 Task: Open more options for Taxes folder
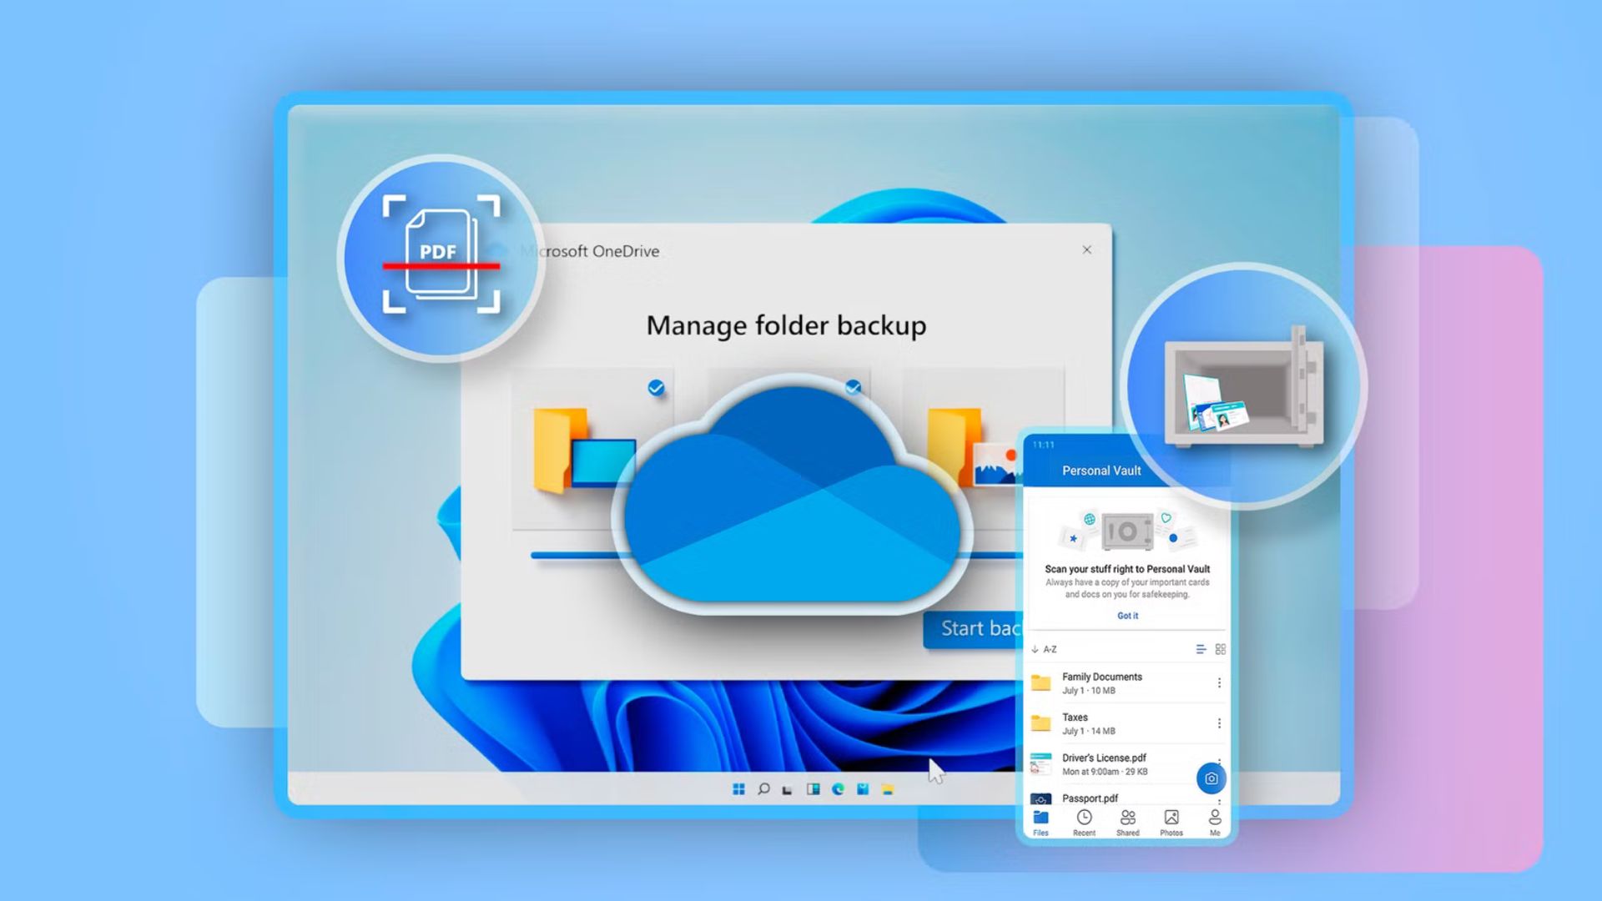pos(1219,723)
